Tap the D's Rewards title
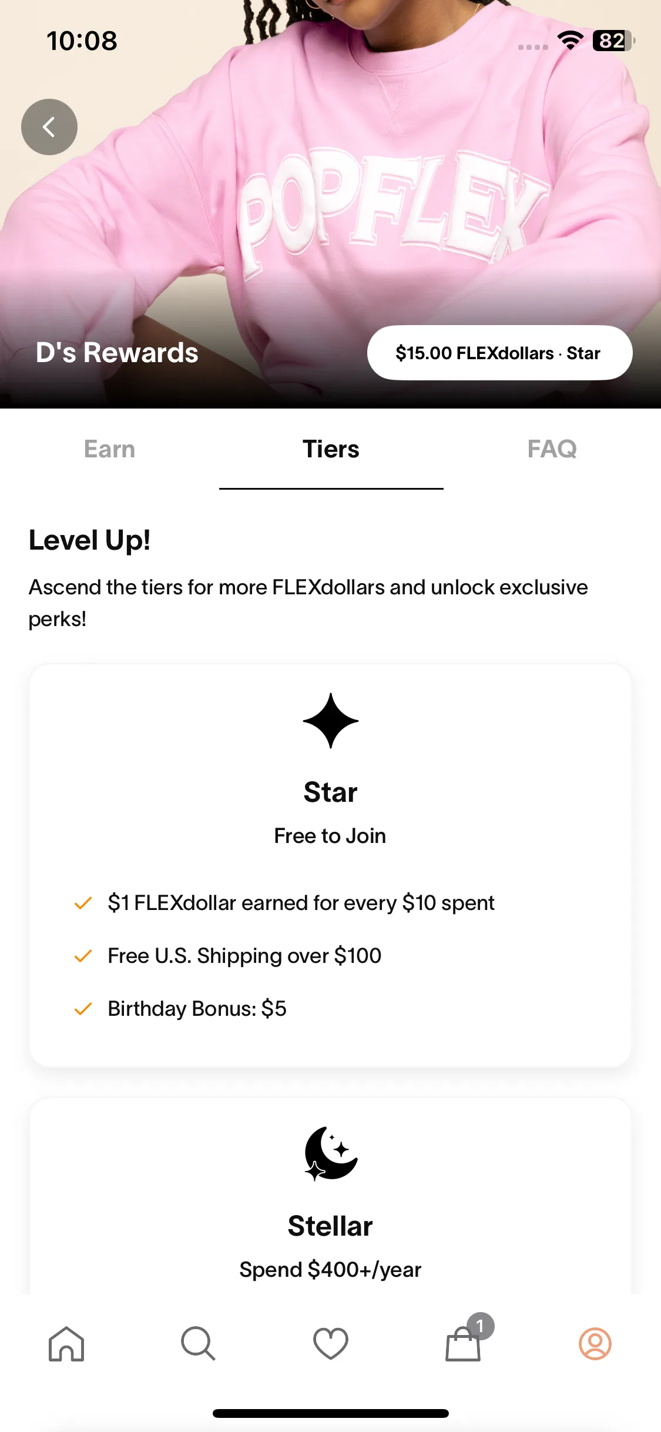The height and width of the screenshot is (1432, 661). (x=117, y=353)
